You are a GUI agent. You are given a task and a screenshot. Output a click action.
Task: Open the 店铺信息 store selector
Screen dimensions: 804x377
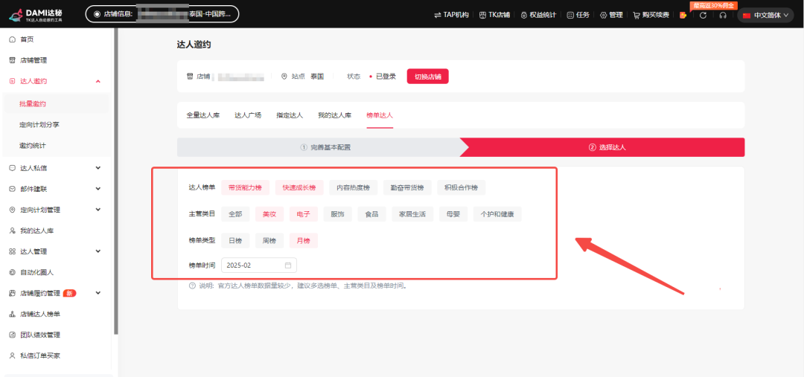coord(162,14)
